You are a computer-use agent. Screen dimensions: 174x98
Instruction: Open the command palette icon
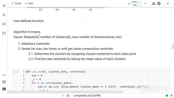point(4,82)
